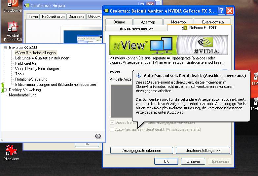This screenshot has height=176, width=258.
Task: Select the Tools tree entry
Action: coord(19,74)
